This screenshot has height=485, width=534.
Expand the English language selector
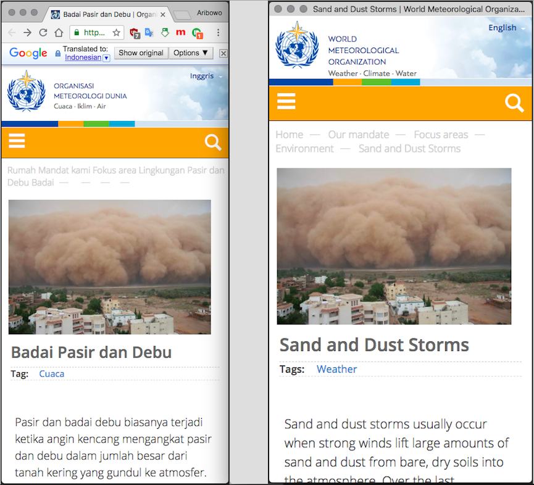(506, 28)
